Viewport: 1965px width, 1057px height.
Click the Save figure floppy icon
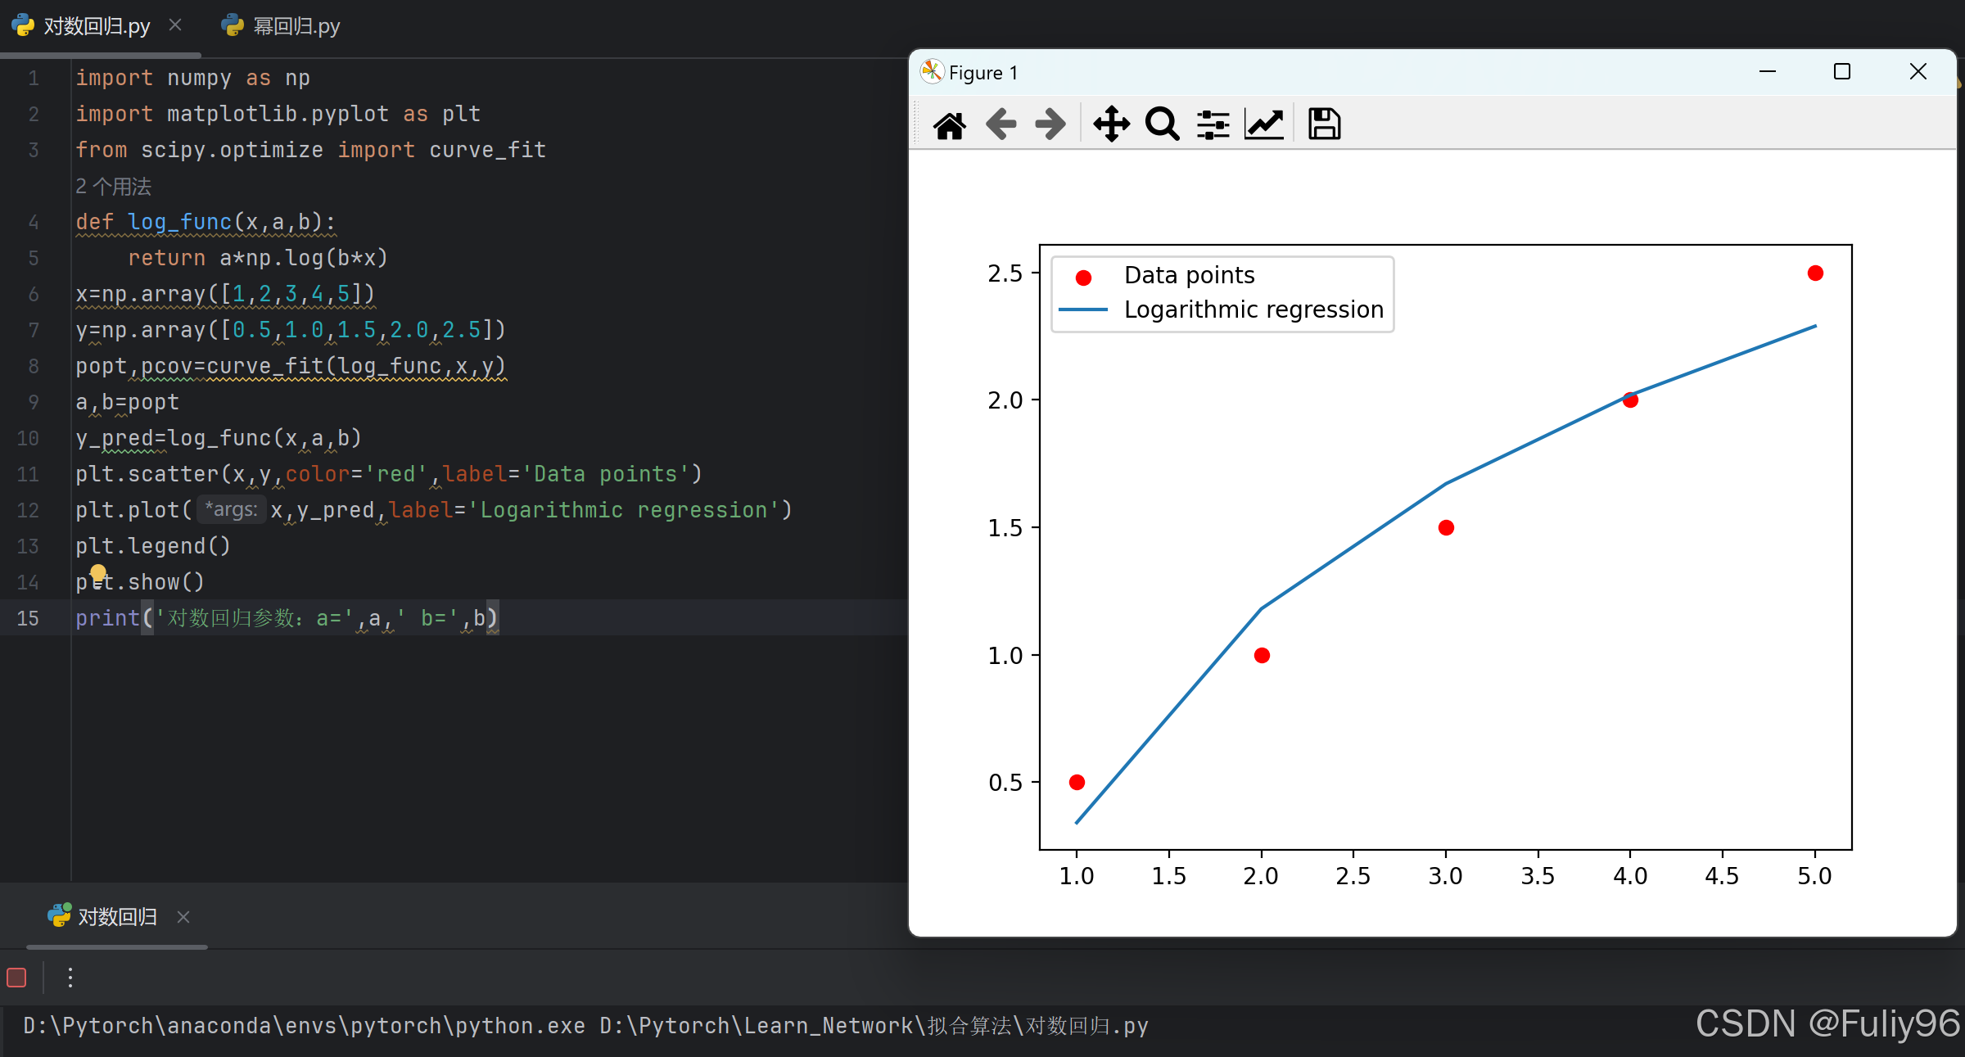(1324, 125)
